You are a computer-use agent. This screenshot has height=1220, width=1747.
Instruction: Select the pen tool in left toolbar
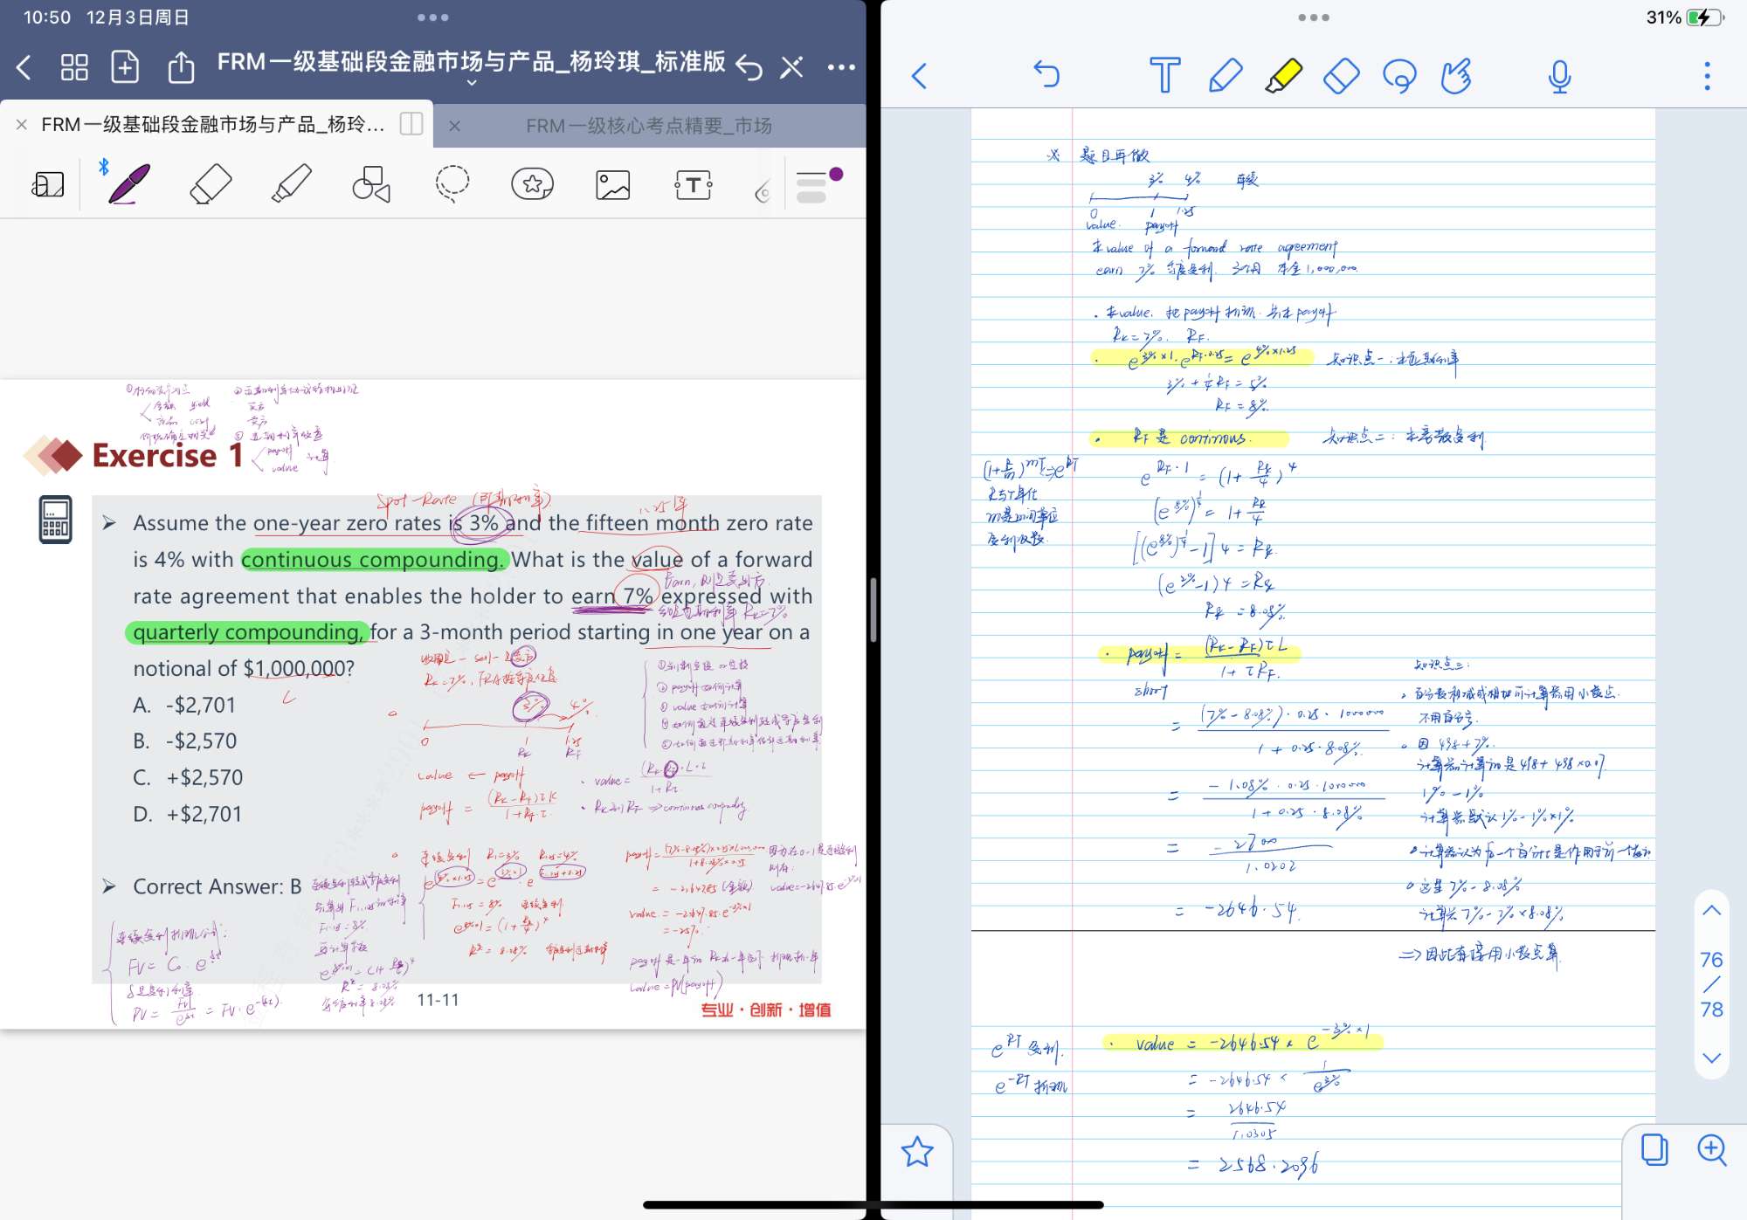click(x=128, y=184)
